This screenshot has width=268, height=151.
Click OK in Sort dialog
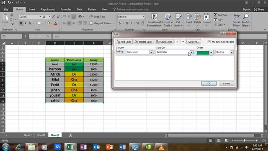209,83
